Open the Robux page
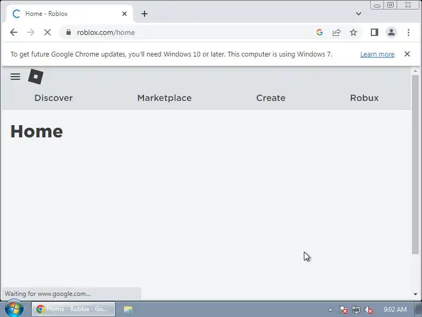Image resolution: width=422 pixels, height=317 pixels. [x=365, y=98]
